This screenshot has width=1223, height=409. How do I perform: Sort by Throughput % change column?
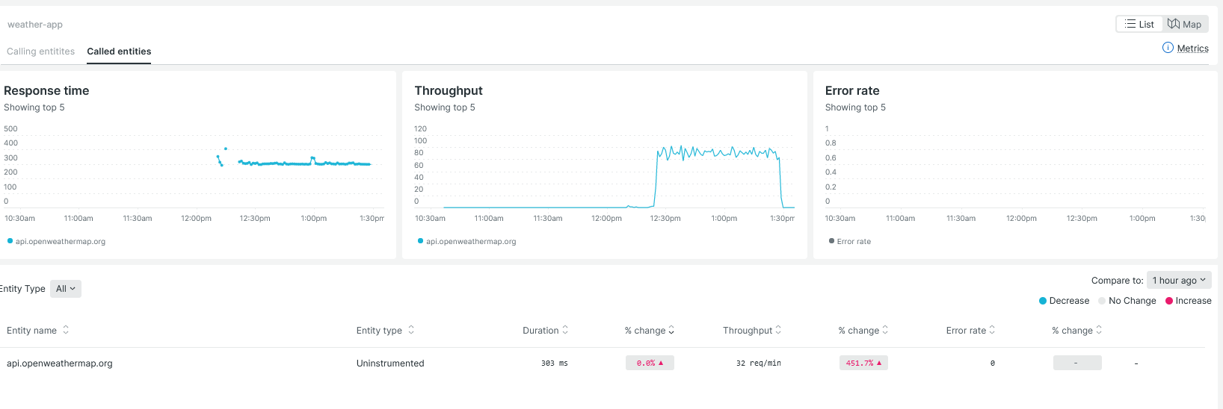(x=863, y=330)
